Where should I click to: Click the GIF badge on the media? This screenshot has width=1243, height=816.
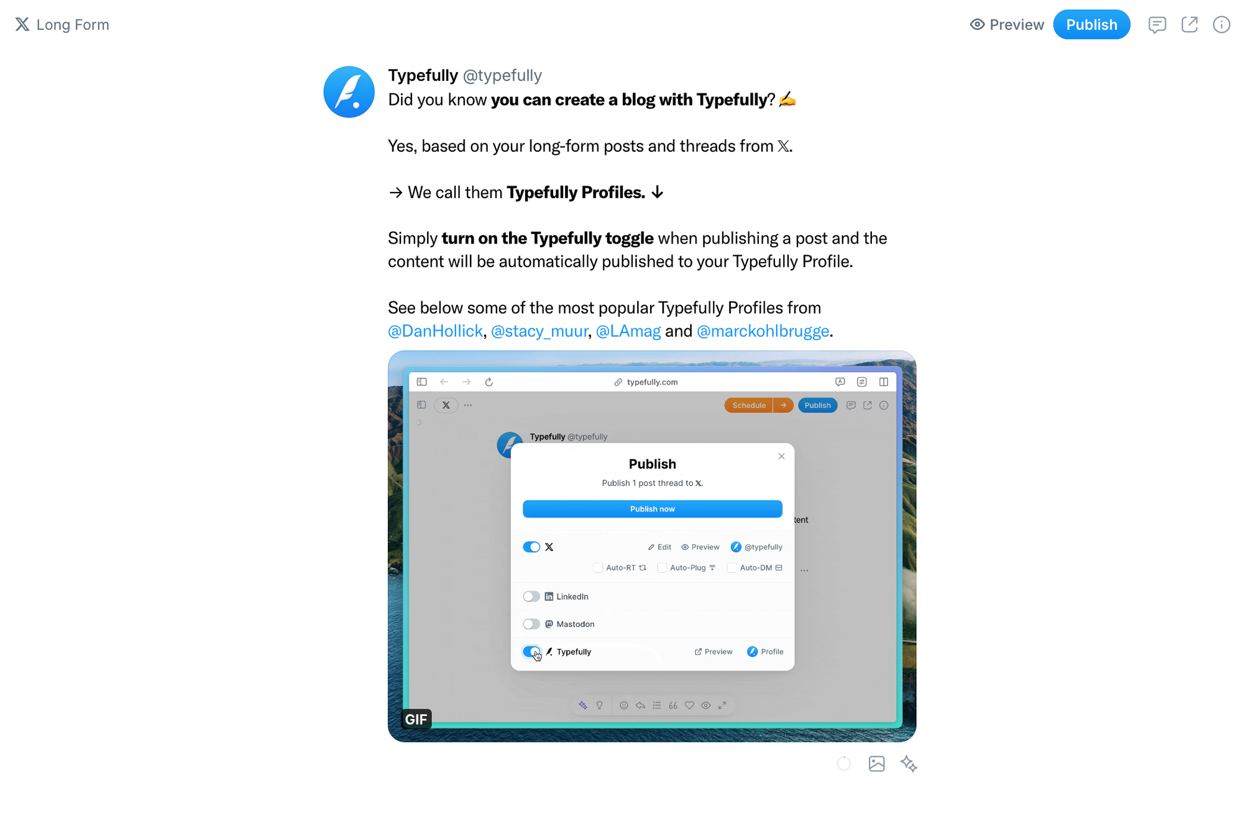pos(416,719)
